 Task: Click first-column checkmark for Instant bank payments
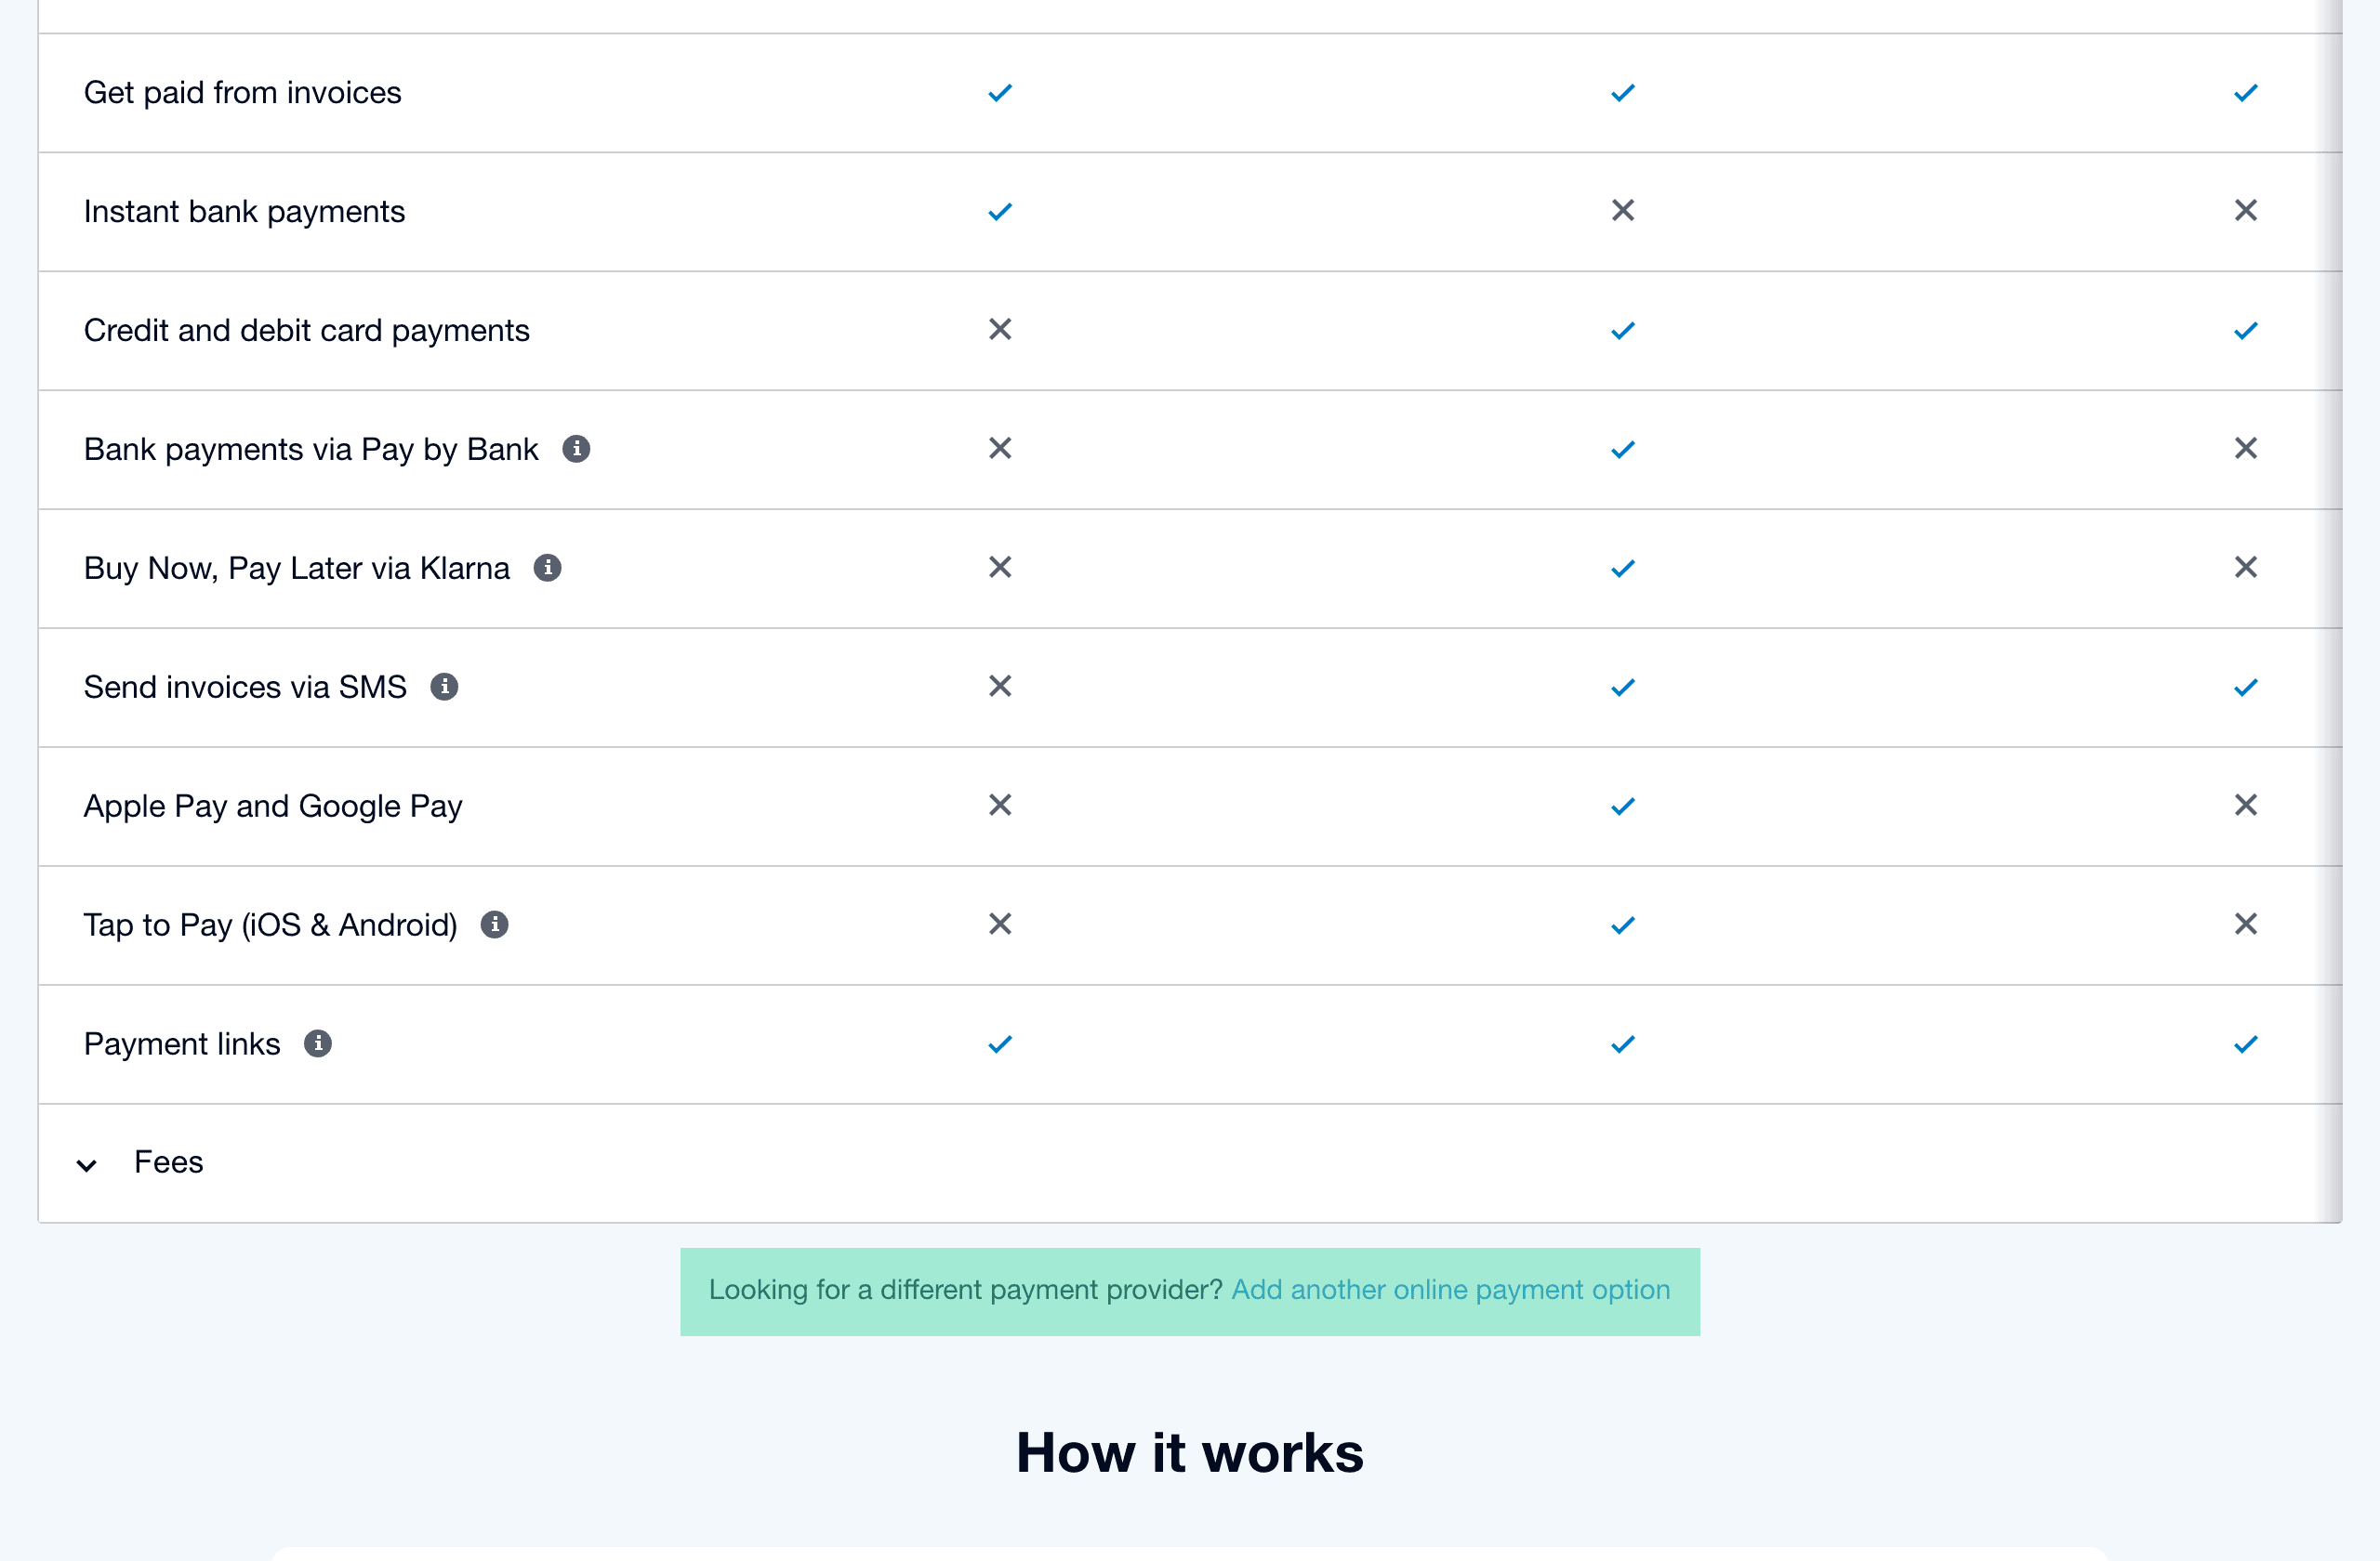coord(999,212)
